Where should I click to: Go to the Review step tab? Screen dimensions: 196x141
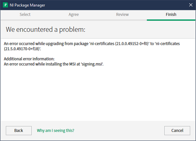122,14
